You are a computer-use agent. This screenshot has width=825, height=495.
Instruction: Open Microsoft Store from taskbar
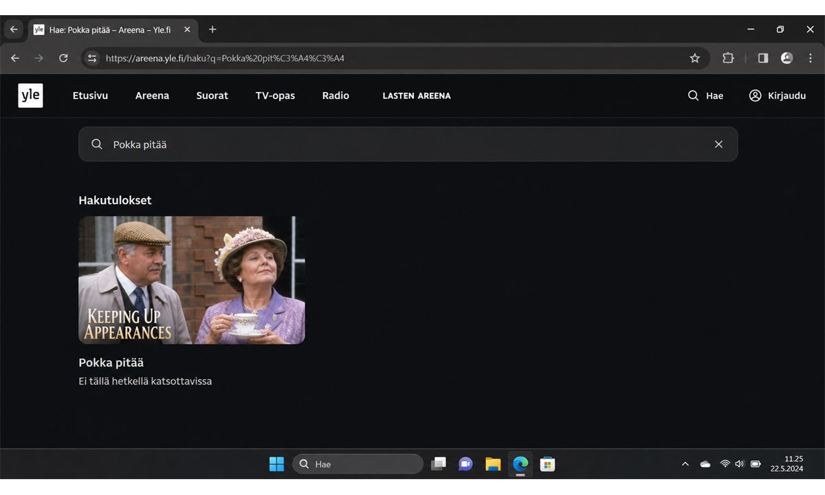[547, 464]
